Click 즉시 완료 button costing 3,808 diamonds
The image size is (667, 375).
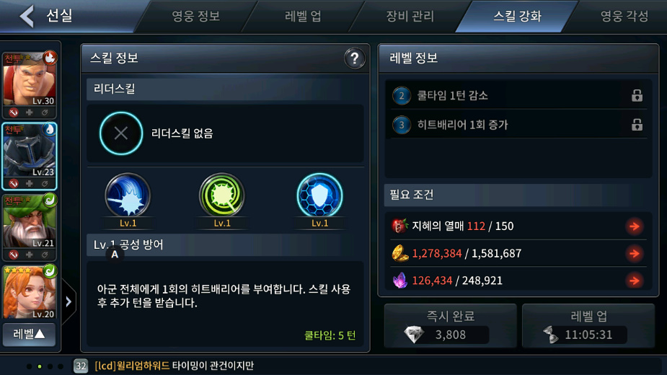point(451,326)
